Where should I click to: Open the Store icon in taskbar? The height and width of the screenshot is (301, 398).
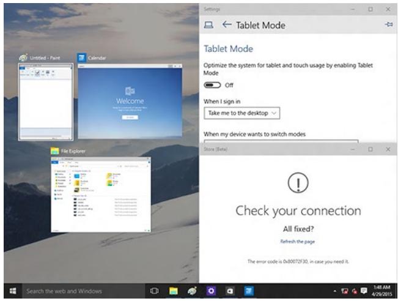pyautogui.click(x=229, y=291)
